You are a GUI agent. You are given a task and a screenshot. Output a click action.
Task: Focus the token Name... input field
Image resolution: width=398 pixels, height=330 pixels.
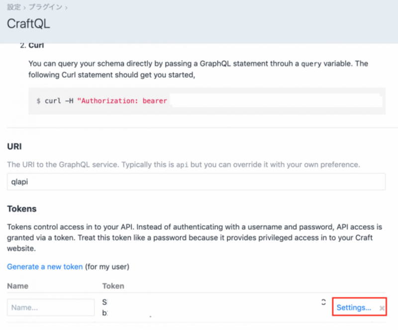51,308
